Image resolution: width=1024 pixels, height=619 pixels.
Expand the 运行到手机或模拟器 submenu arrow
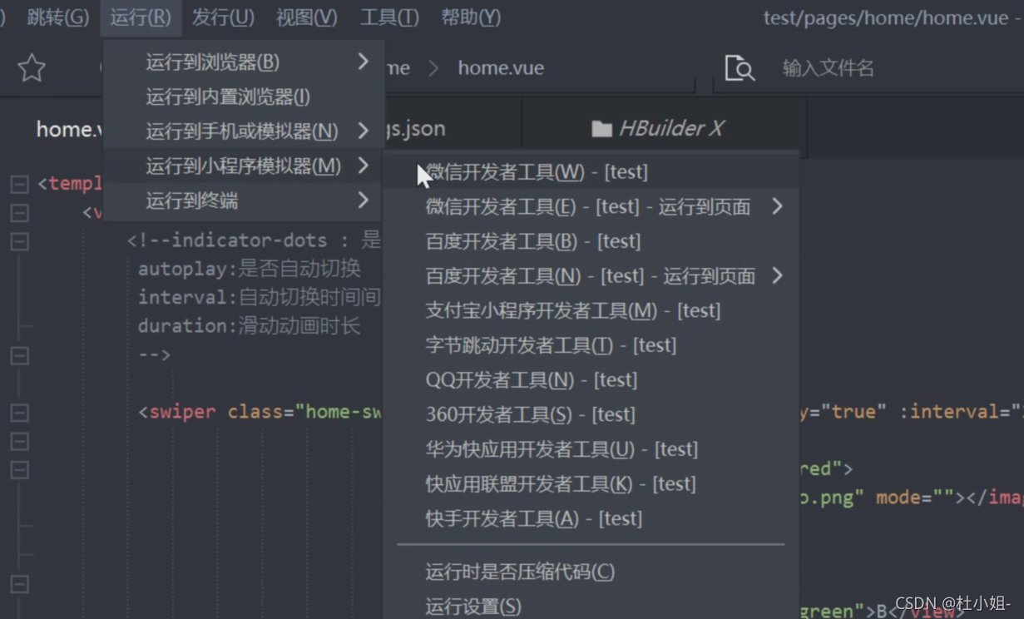click(x=363, y=131)
